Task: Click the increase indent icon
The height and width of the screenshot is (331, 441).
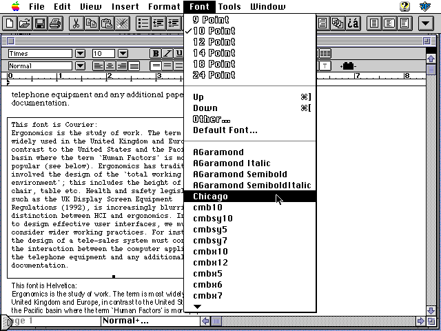Action: (173, 23)
